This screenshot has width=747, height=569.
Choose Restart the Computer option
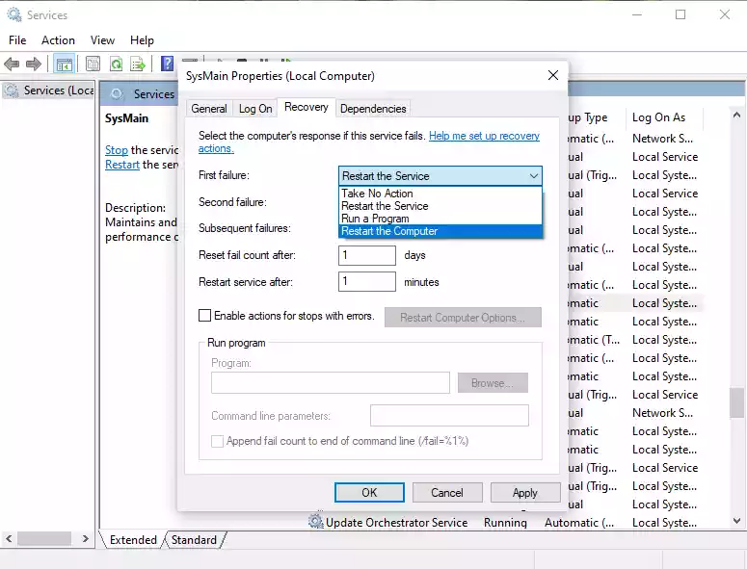(440, 231)
